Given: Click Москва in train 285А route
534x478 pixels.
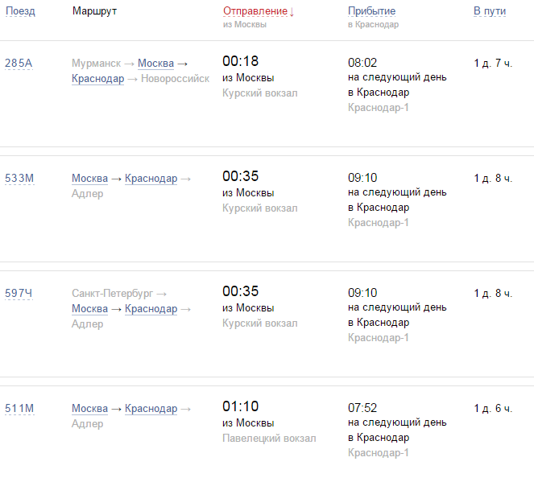Looking at the screenshot, I should (155, 63).
